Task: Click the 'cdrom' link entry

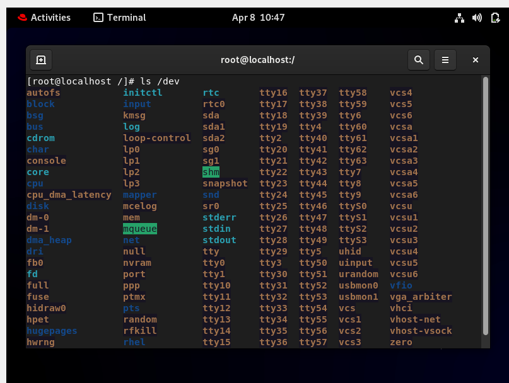Action: 40,138
